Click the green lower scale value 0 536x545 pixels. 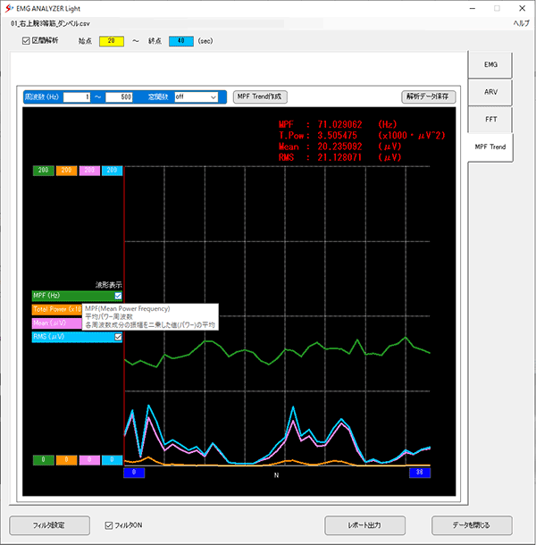(44, 460)
